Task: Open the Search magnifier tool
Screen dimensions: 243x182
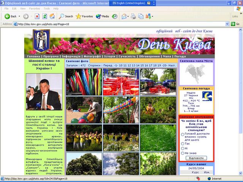Action: [66, 16]
